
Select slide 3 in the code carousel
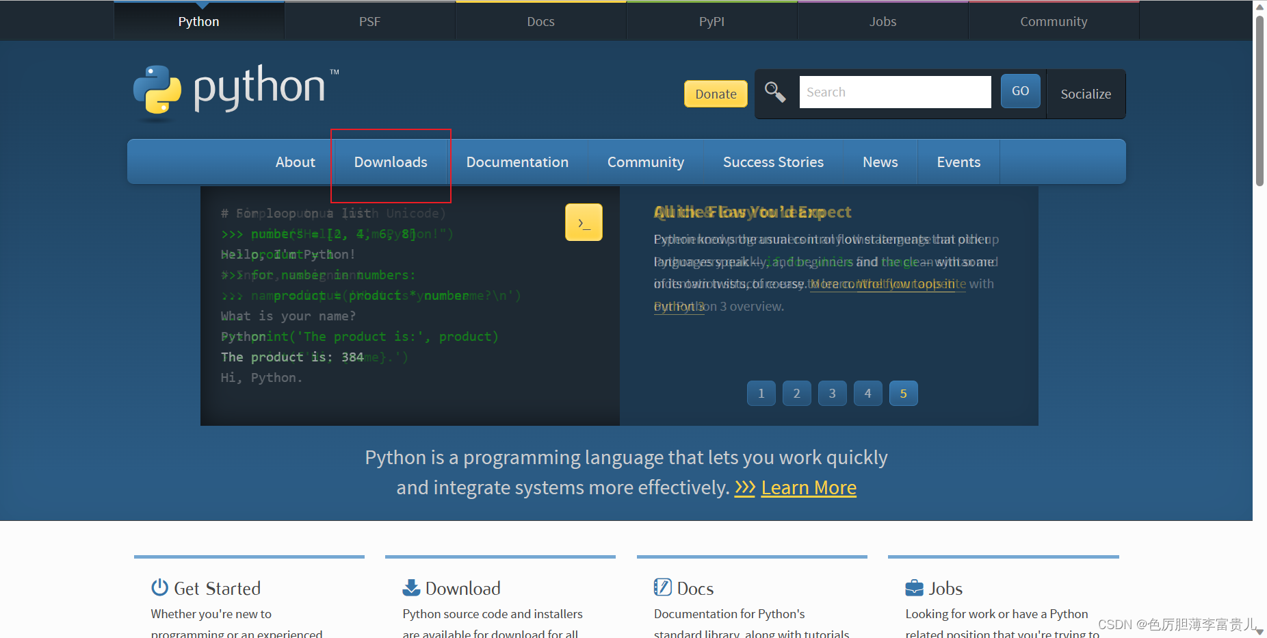(x=832, y=394)
